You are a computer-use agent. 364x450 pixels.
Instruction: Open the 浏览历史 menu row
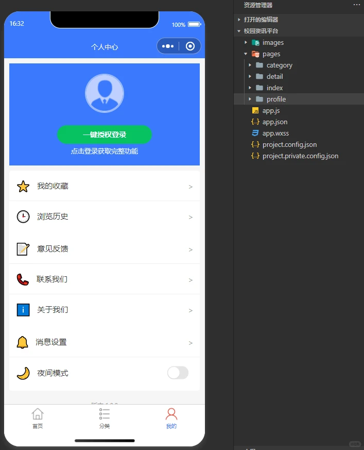click(105, 216)
